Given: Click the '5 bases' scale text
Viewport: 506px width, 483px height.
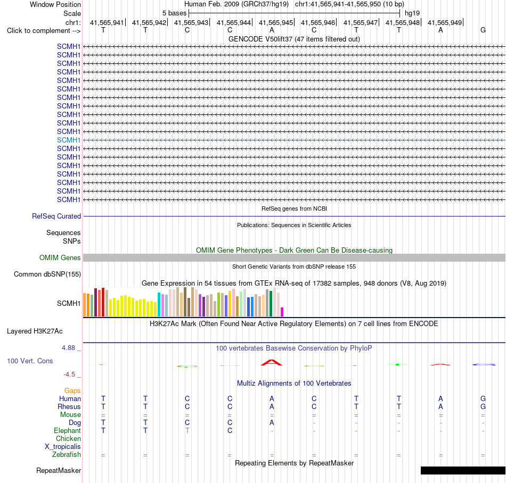Looking at the screenshot, I should [174, 13].
